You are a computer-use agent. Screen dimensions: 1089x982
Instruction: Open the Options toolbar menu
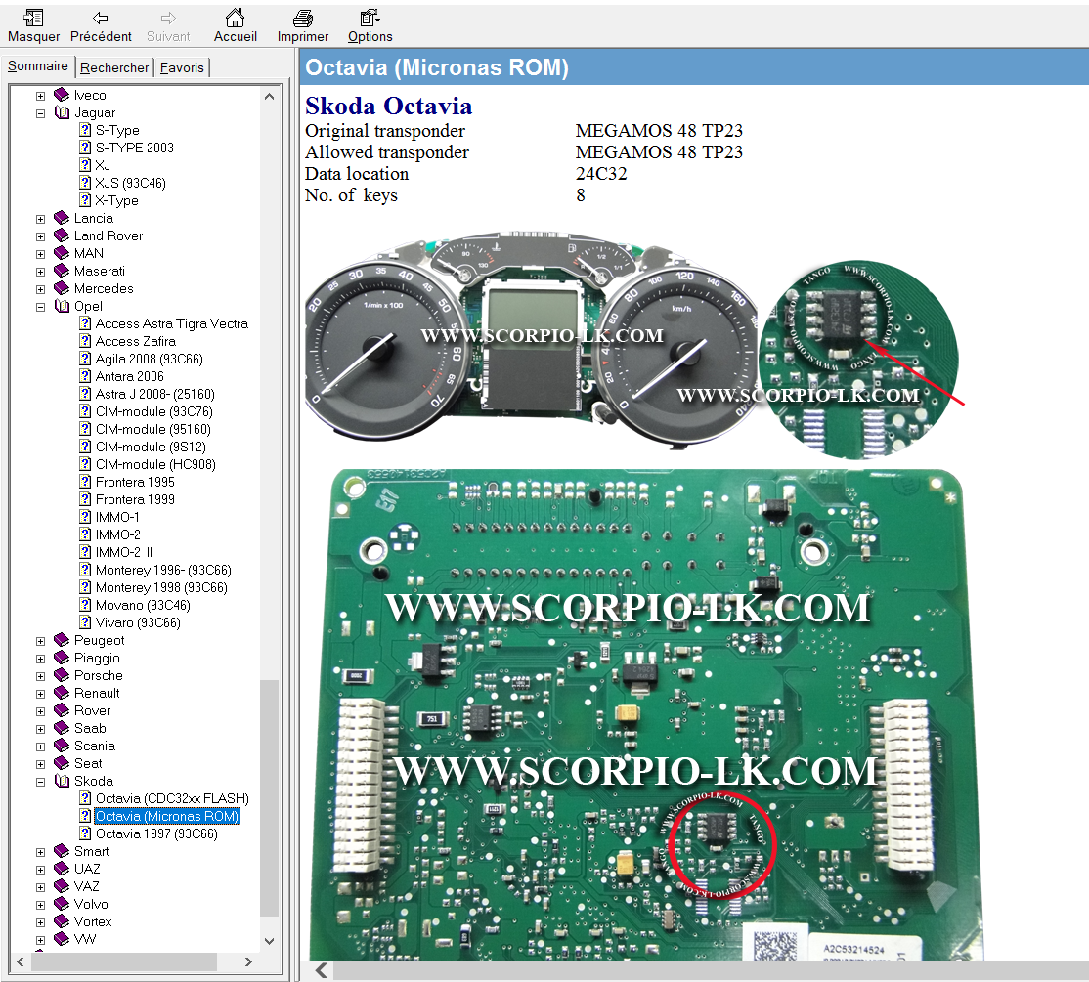pyautogui.click(x=370, y=19)
